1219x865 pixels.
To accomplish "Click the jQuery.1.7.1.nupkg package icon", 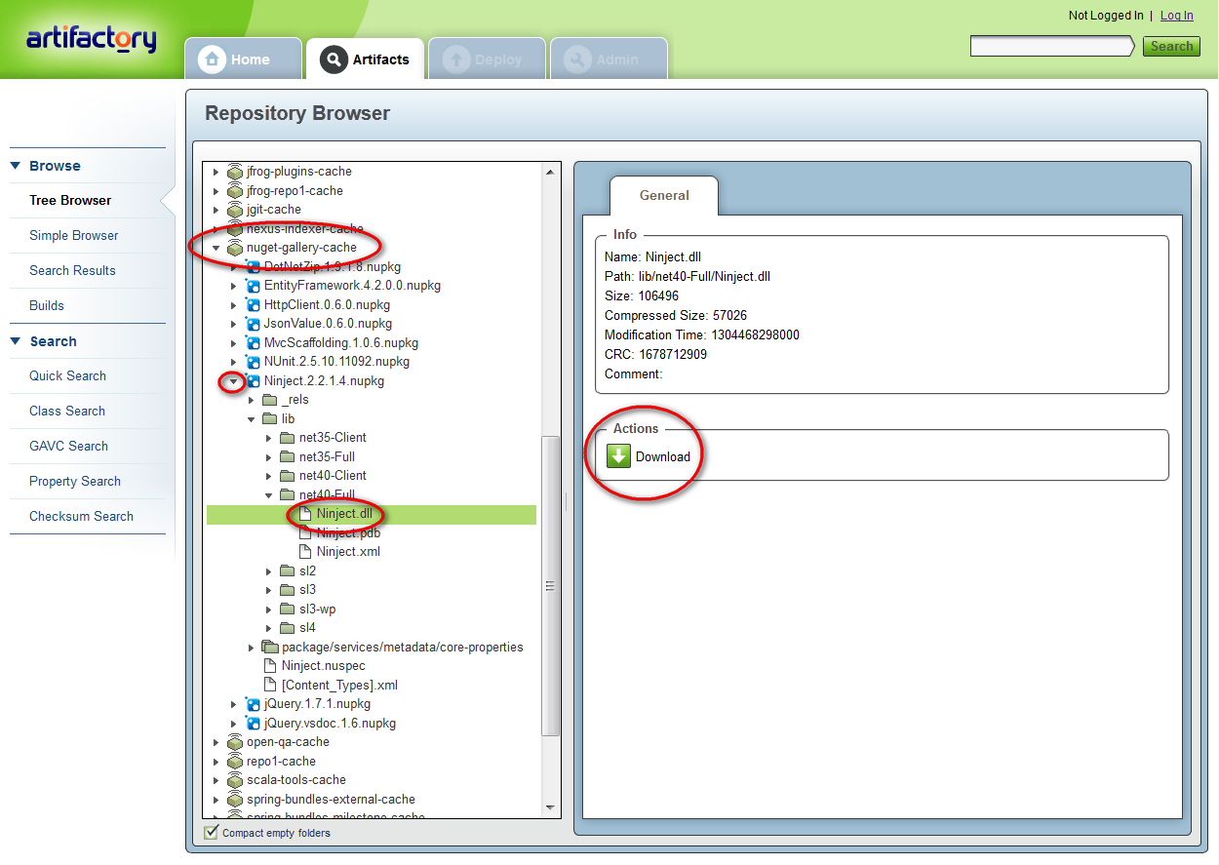I will 253,704.
